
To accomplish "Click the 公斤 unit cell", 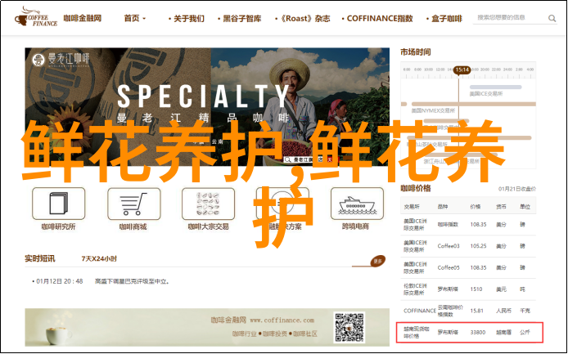I will pyautogui.click(x=525, y=332).
